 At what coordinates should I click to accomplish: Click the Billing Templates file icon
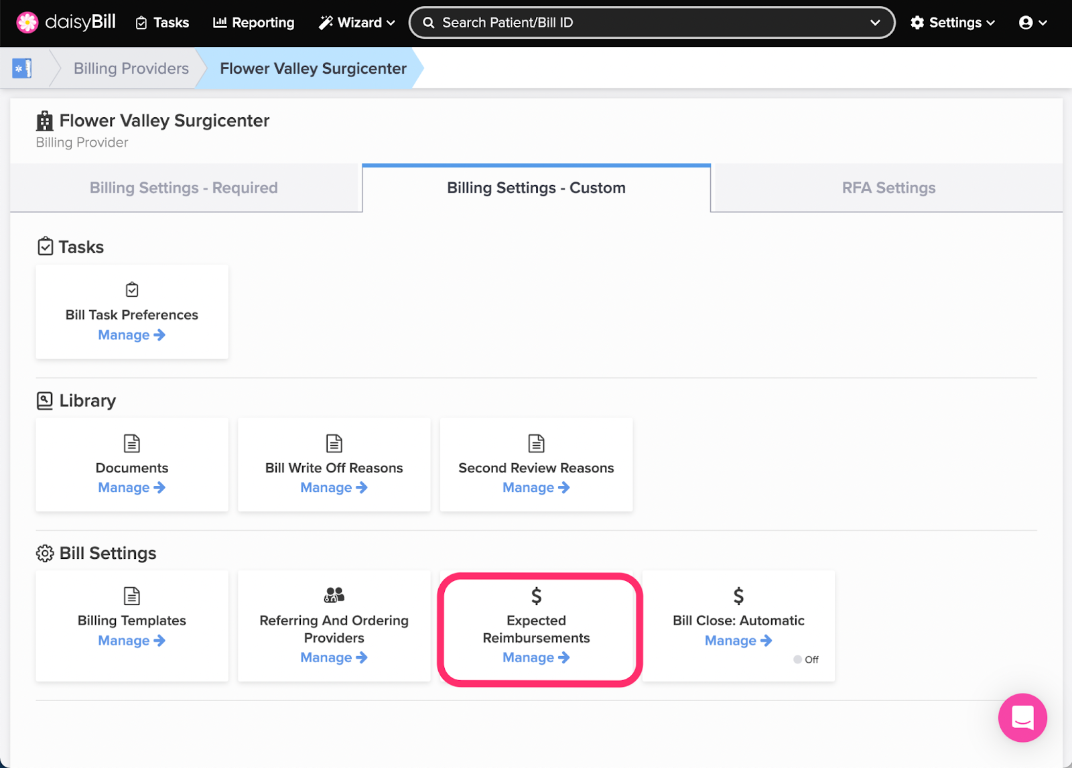[132, 596]
